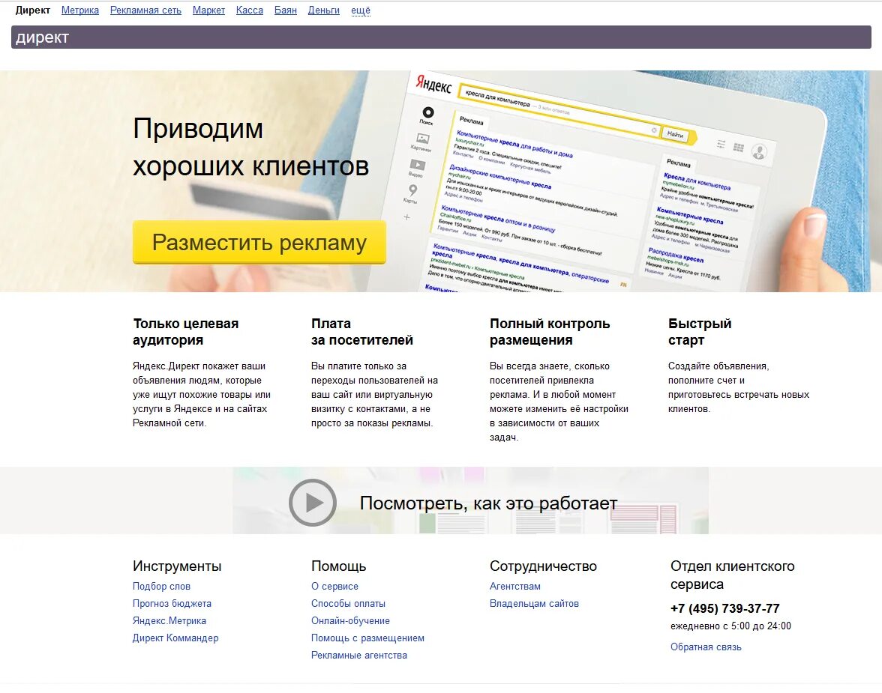
Task: Open the Баян navigation link
Action: [286, 10]
